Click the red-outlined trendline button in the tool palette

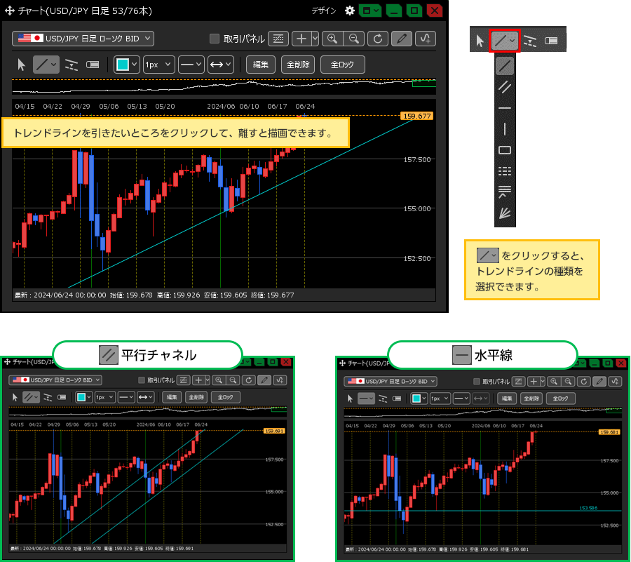505,41
